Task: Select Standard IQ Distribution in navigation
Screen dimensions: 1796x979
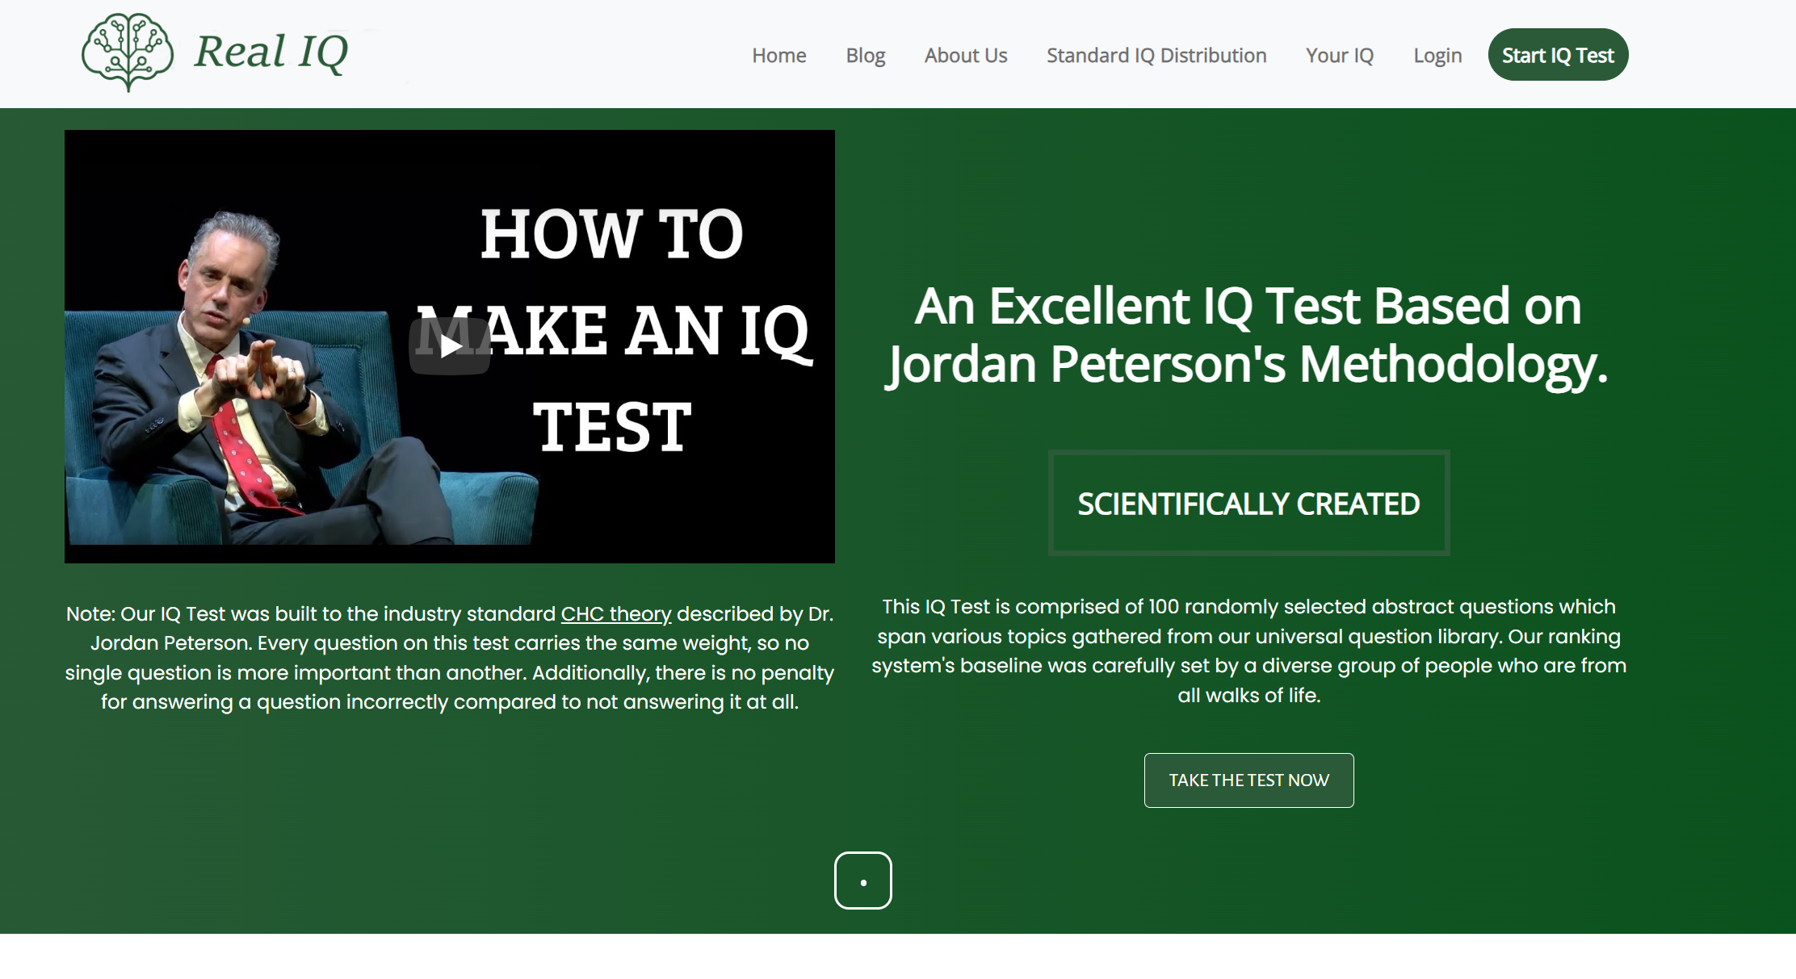Action: pyautogui.click(x=1156, y=56)
